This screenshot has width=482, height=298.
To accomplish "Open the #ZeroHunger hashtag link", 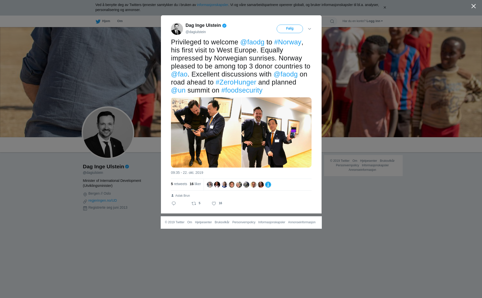I will coord(236,82).
